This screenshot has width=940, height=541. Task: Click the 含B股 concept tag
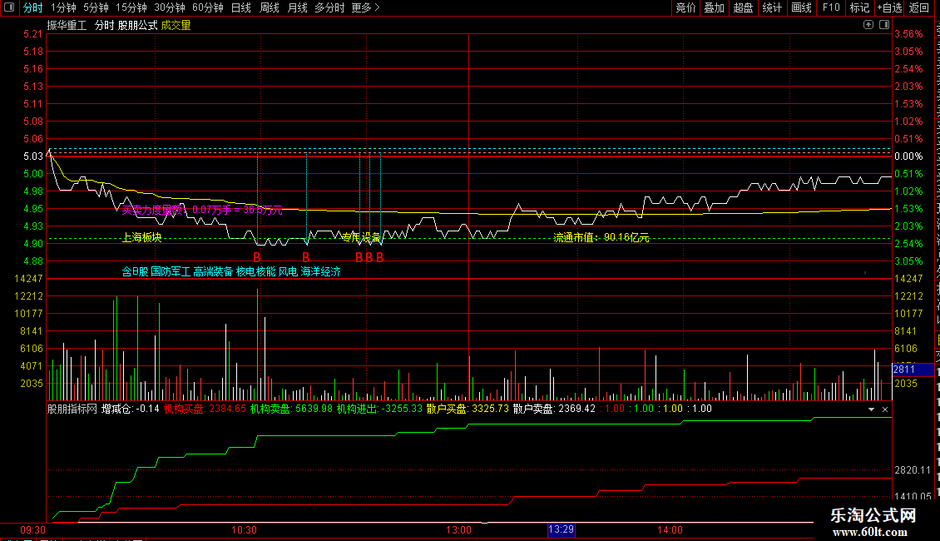tap(135, 271)
